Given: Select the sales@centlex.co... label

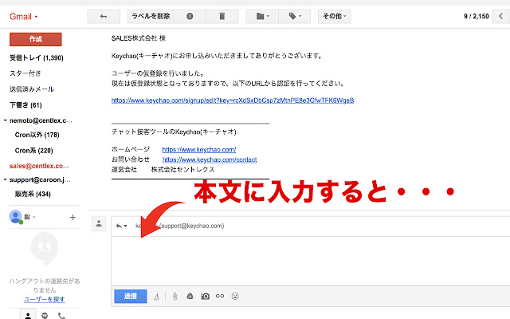Looking at the screenshot, I should (x=39, y=166).
